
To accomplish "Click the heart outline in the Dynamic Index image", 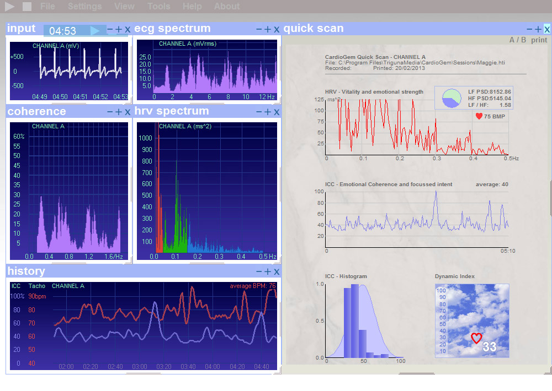I will (x=476, y=338).
